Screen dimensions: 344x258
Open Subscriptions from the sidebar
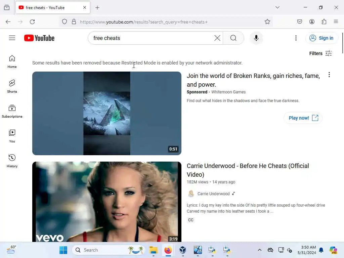(x=12, y=111)
